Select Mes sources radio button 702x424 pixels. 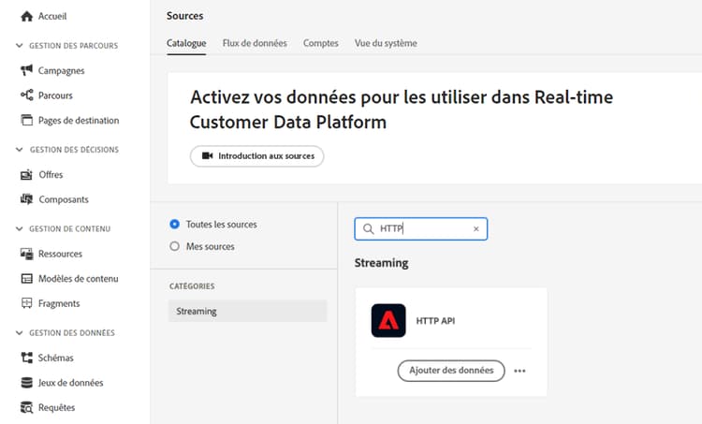pos(175,246)
